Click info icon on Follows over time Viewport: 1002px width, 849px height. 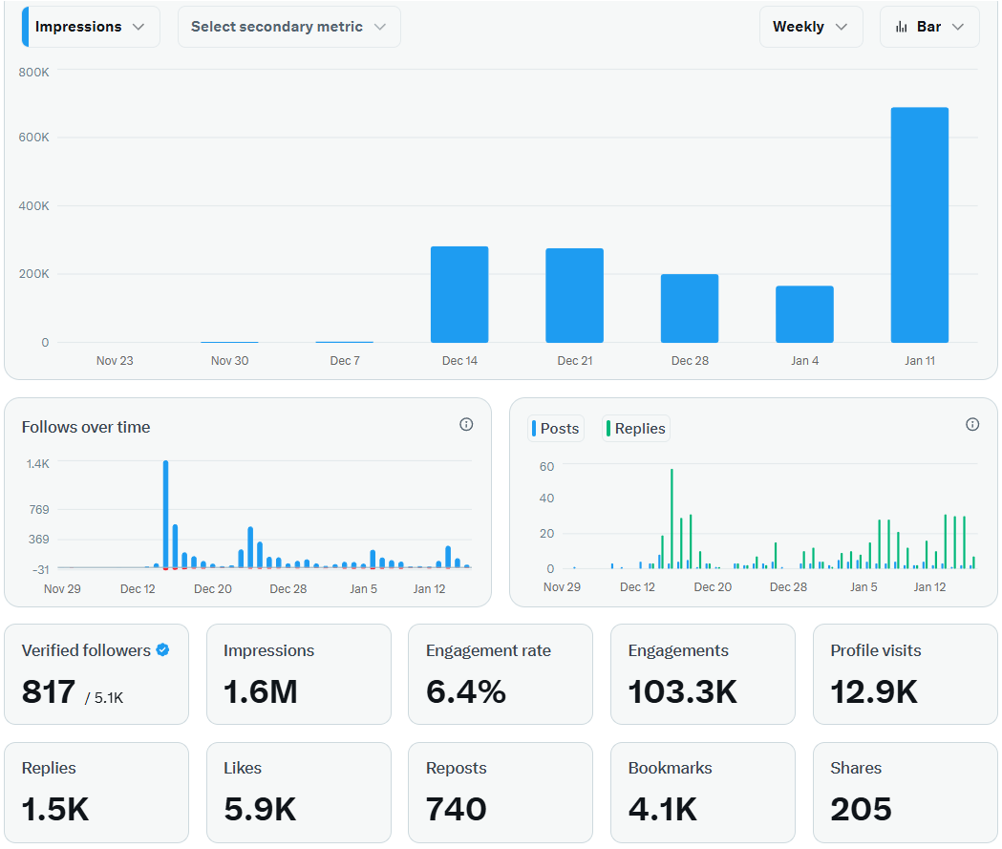466,425
